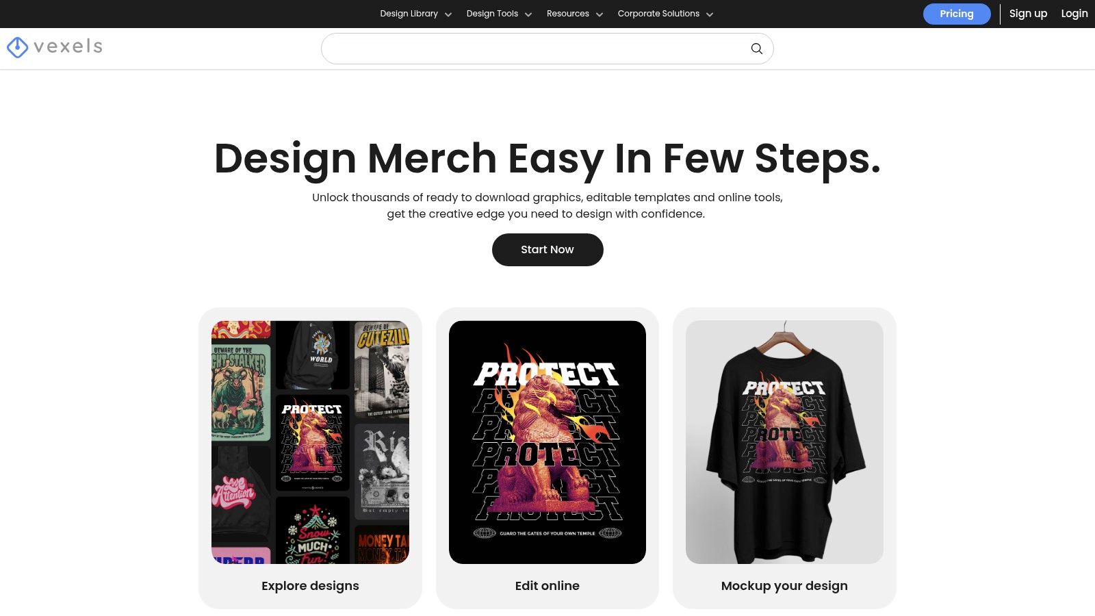Click the Start Now button
The width and height of the screenshot is (1095, 616).
point(547,250)
